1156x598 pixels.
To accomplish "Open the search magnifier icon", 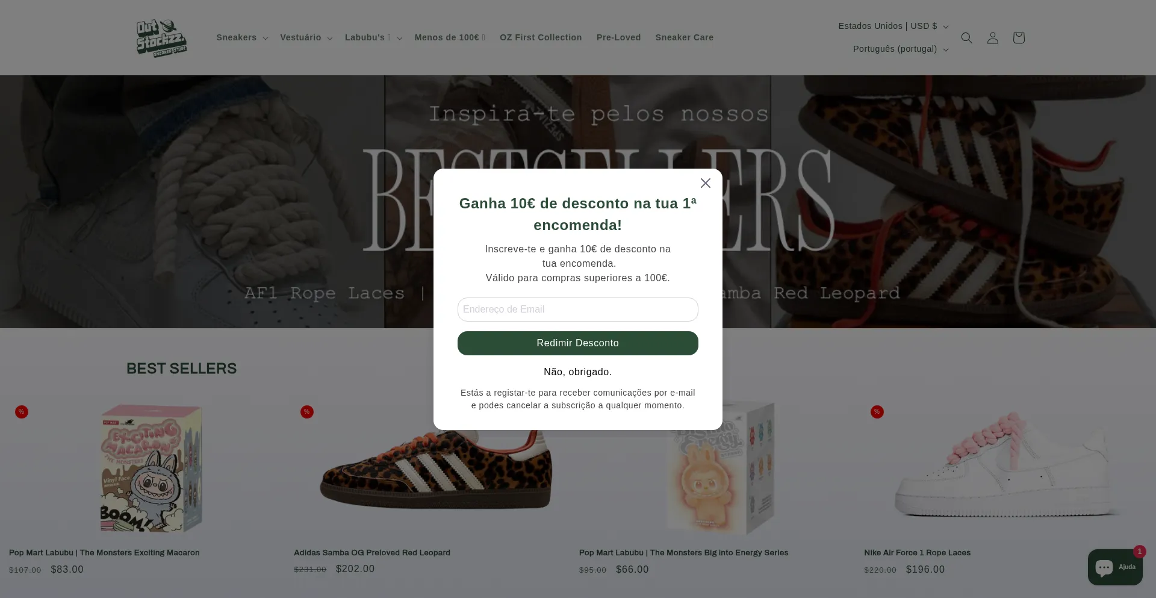I will pyautogui.click(x=966, y=38).
